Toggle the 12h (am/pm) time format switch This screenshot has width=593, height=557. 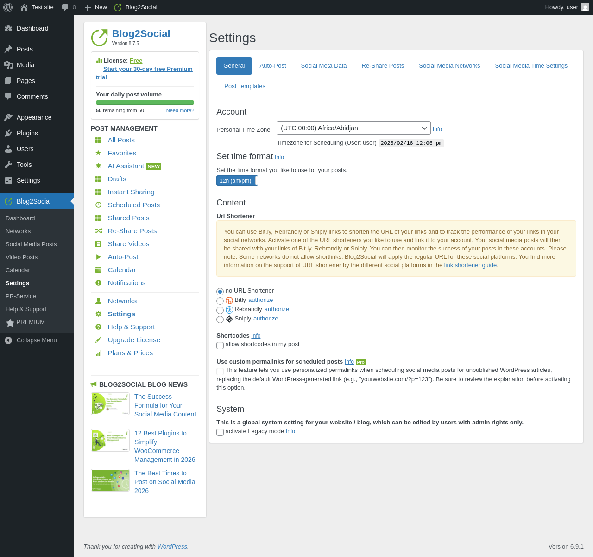237,180
